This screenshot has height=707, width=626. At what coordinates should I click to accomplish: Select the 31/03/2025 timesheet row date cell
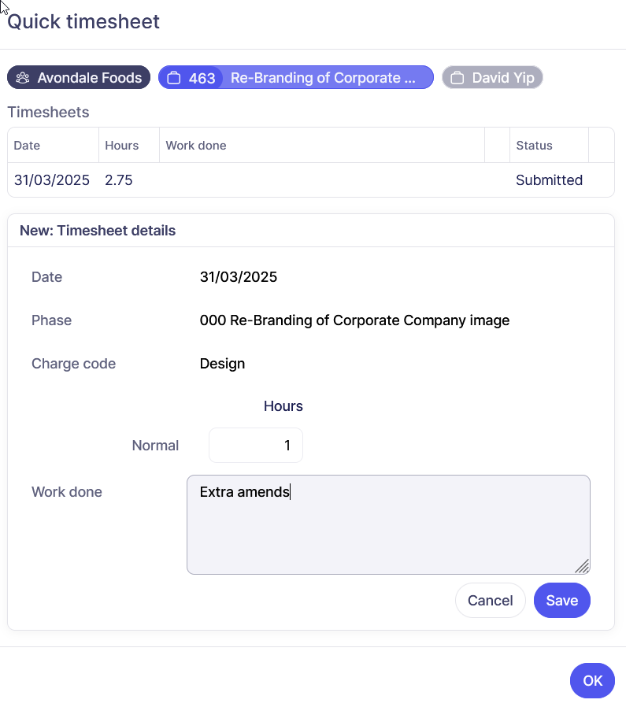coord(52,180)
